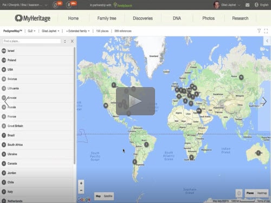Open the map filter funnel icon
This screenshot has height=203, width=271.
pos(259,31)
